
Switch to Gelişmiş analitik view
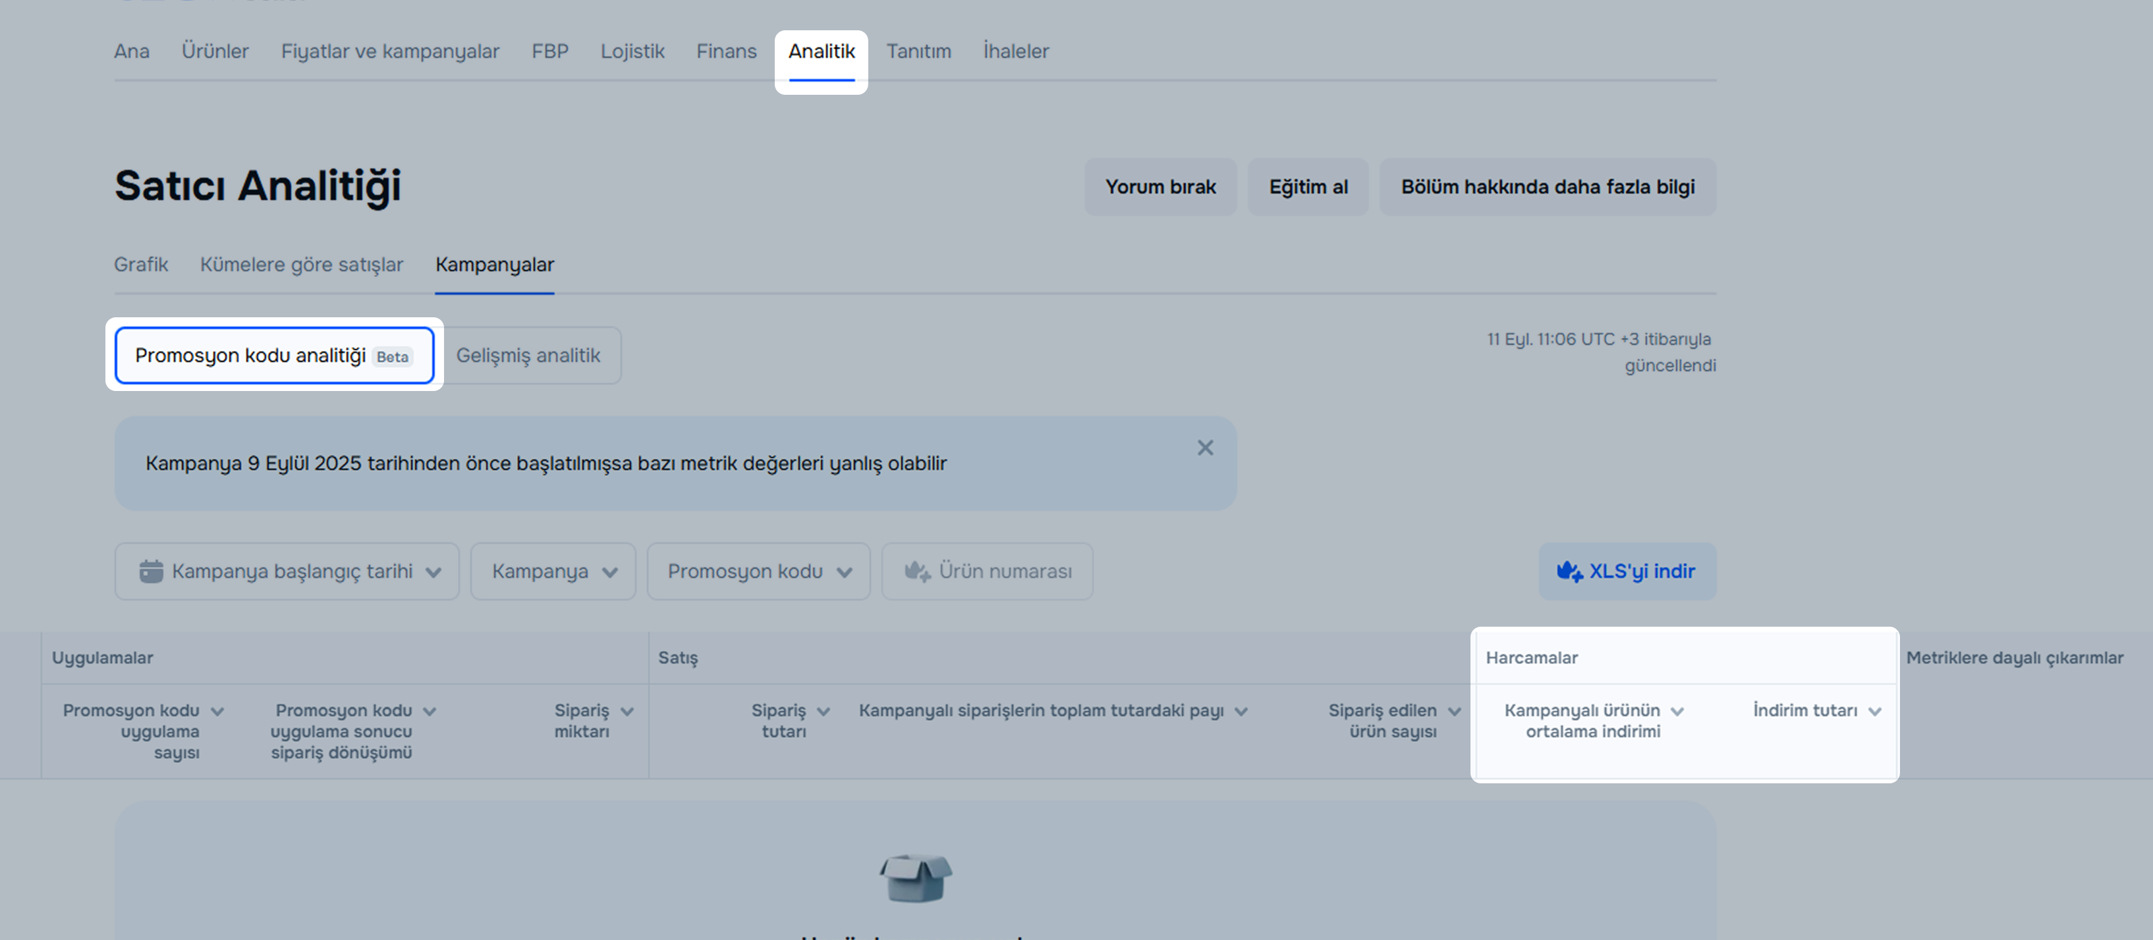pos(528,355)
